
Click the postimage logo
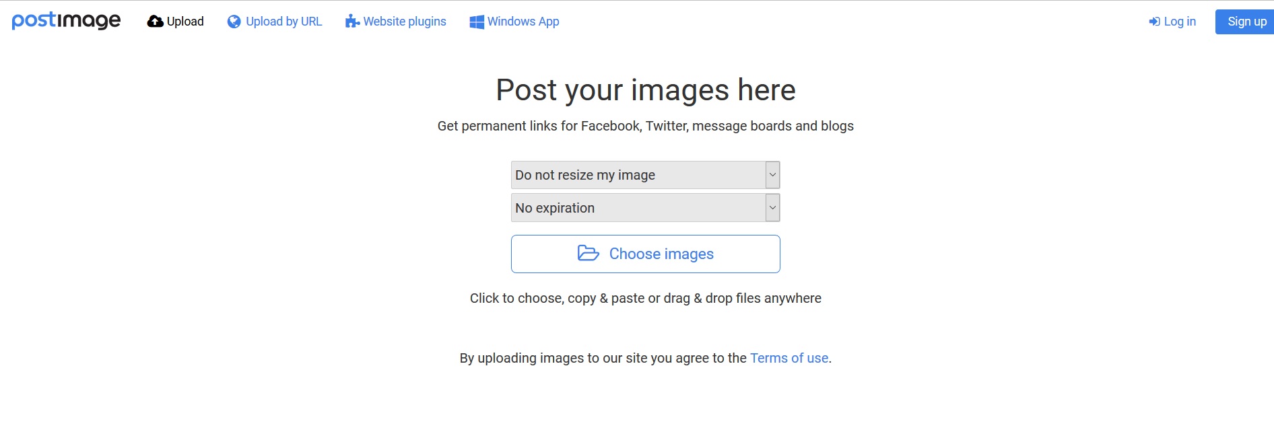(66, 21)
